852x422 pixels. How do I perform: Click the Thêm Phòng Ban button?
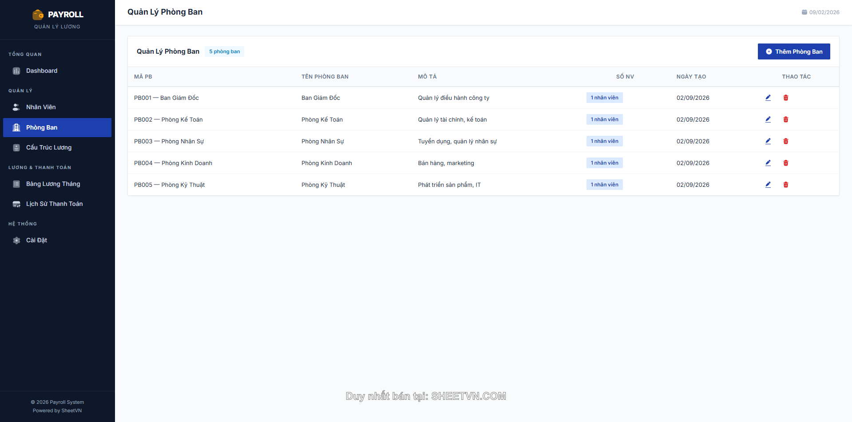click(x=793, y=51)
